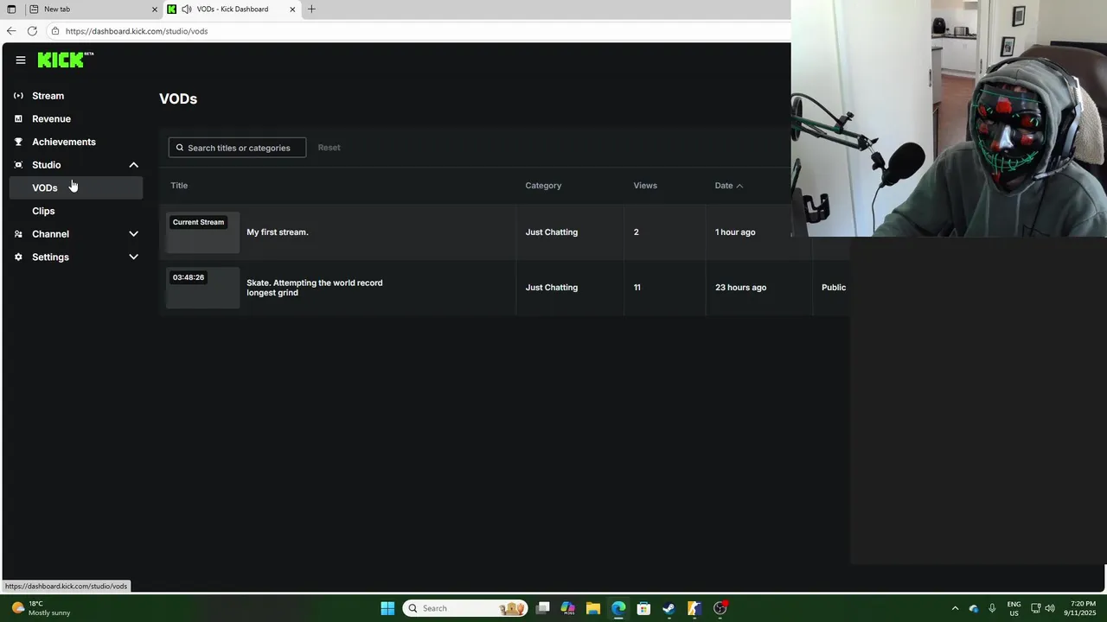Mute the Kick Dashboard tab audio icon
Screen dimensions: 1107x622
pos(187,10)
